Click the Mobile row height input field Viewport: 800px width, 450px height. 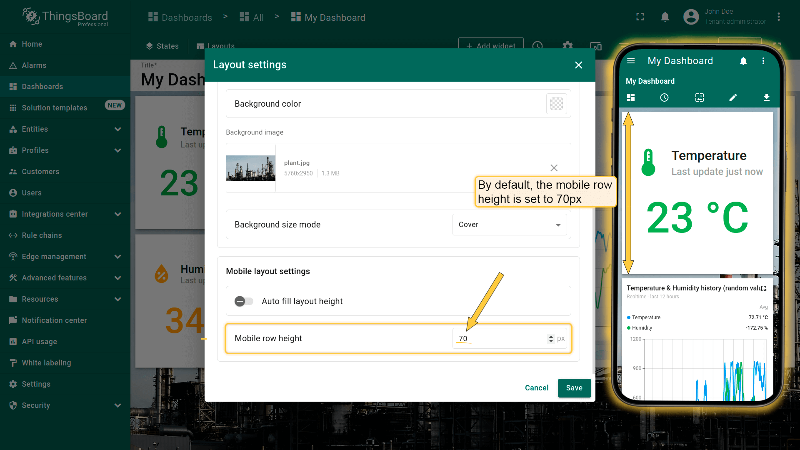click(x=500, y=339)
